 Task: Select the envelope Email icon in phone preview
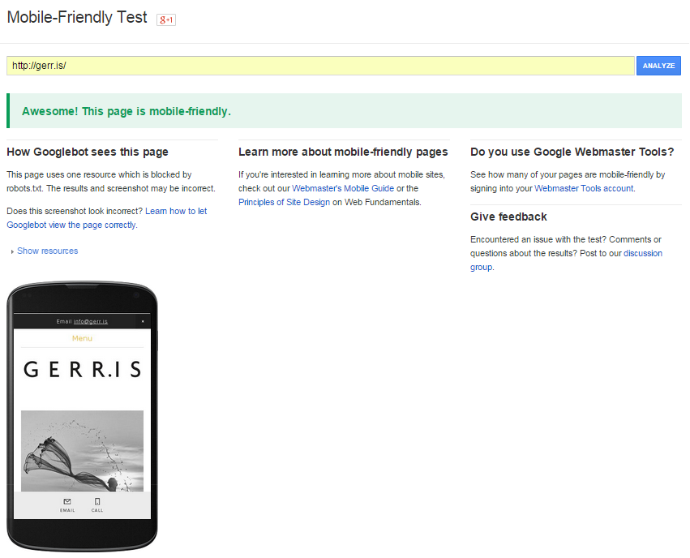pyautogui.click(x=66, y=501)
